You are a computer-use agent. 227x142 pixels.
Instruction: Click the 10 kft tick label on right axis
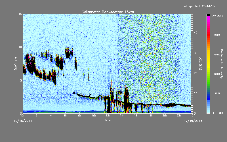coord(196,93)
